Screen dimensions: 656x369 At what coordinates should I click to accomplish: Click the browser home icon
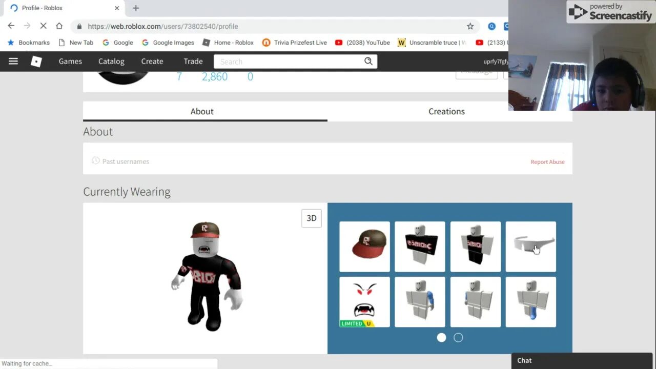tap(59, 26)
